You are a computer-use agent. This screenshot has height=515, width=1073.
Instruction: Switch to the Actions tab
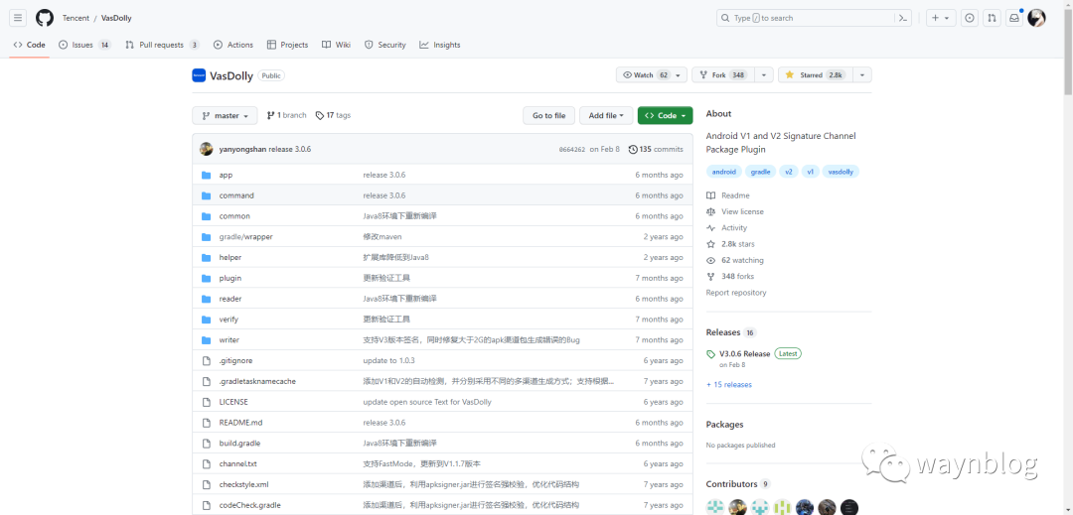pos(233,45)
